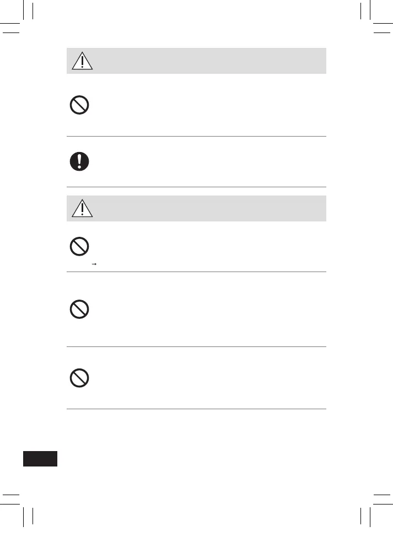This screenshot has width=393, height=537.
Task: Click the blank area of the lower gray banner
Action: tap(209, 208)
